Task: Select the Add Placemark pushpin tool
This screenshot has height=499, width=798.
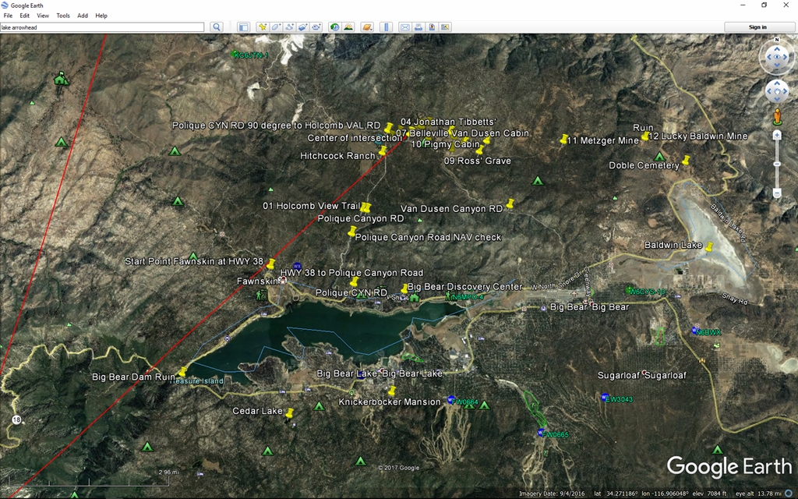Action: pyautogui.click(x=263, y=27)
